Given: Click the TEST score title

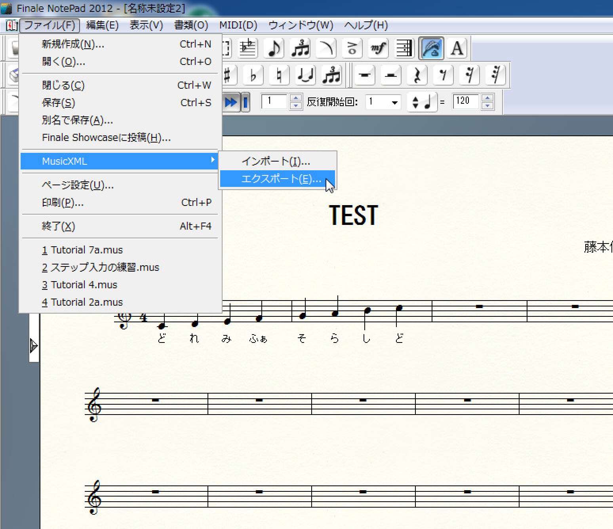Looking at the screenshot, I should 354,215.
